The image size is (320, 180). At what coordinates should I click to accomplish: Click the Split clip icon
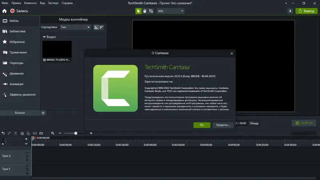(35, 133)
